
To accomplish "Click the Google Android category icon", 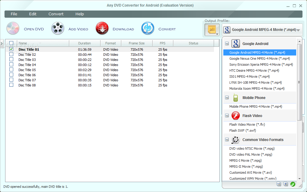I will [x=236, y=43].
